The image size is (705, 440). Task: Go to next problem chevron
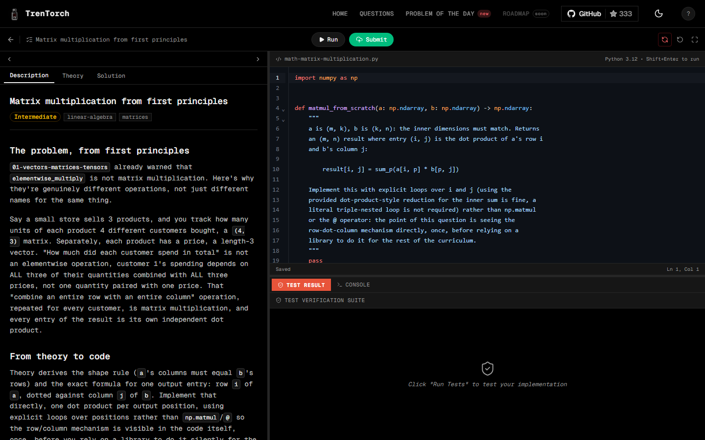tap(258, 59)
